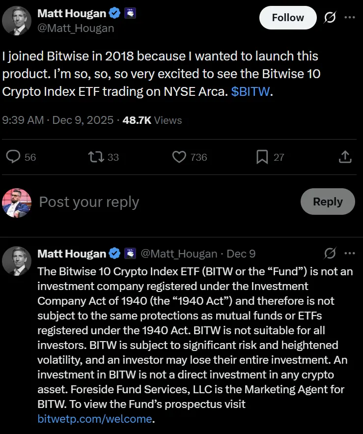Click the @Matt_Hougan handle under the name

pyautogui.click(x=76, y=28)
